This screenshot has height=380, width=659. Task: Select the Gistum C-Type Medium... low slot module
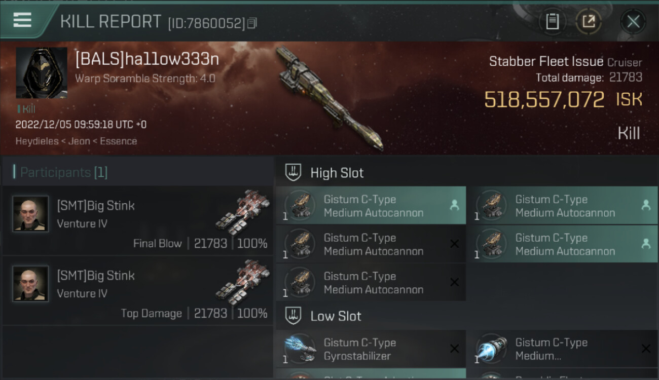562,349
